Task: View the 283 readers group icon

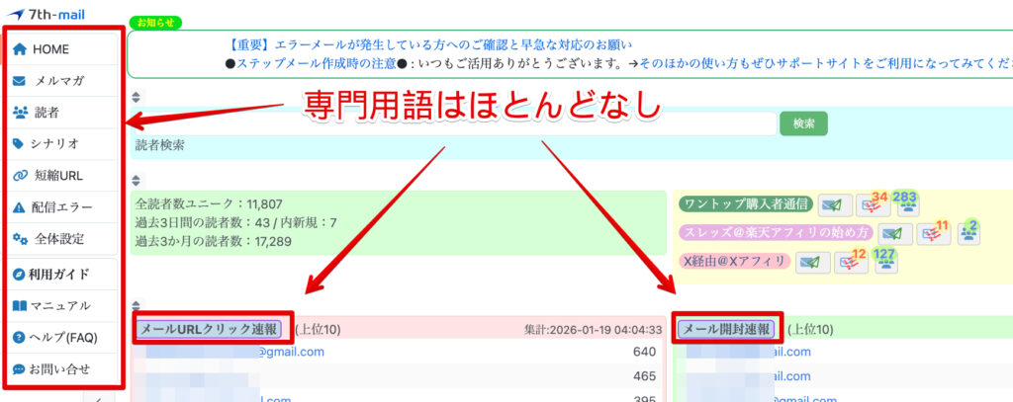Action: coord(905,204)
